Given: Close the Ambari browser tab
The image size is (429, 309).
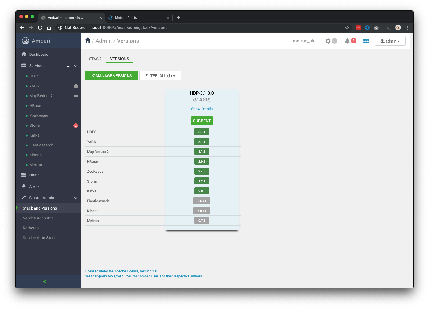Looking at the screenshot, I should coord(101,18).
